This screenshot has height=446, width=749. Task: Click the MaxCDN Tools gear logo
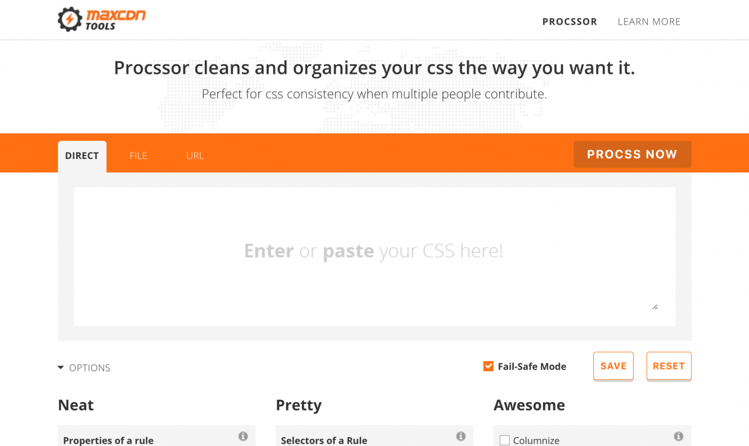tap(70, 20)
